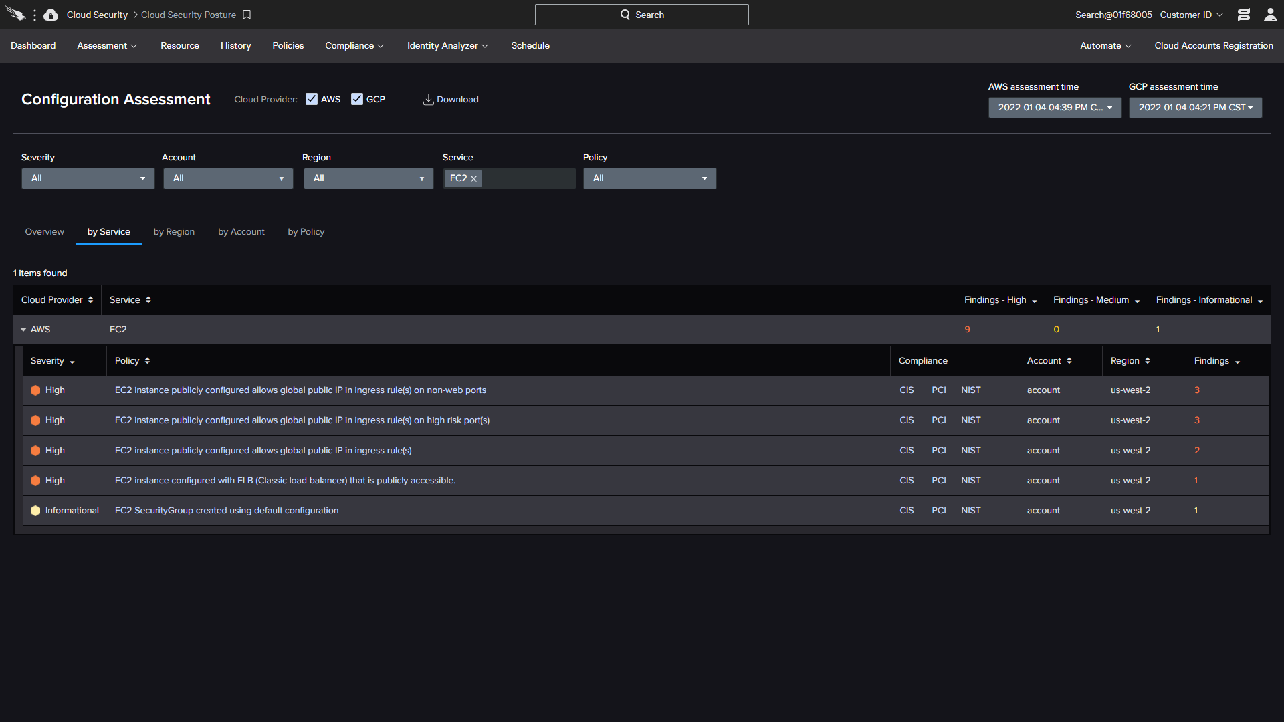Click PCI compliance for ELB row
Image resolution: width=1284 pixels, height=722 pixels.
tap(939, 481)
